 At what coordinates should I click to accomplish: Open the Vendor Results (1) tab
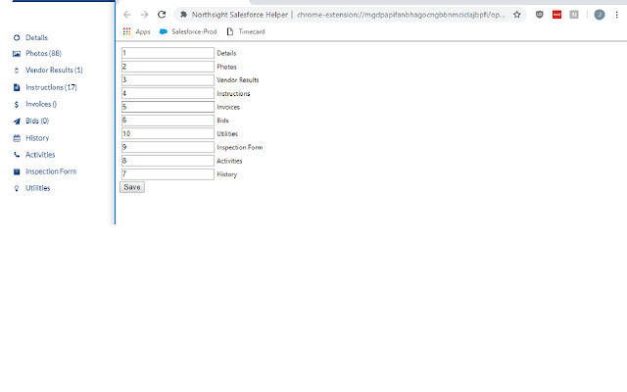coord(54,70)
